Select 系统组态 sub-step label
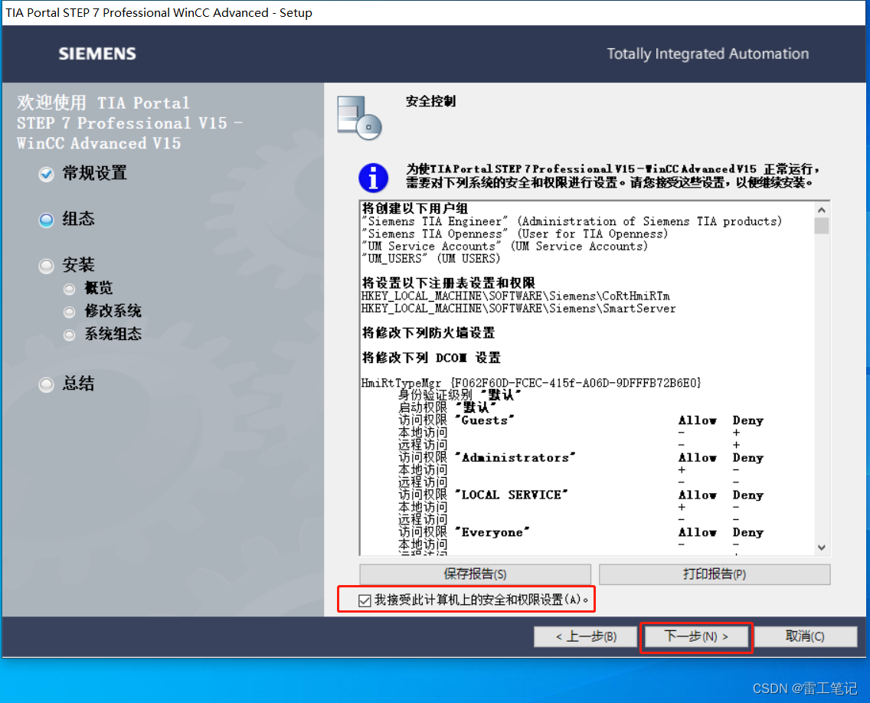 (x=113, y=333)
